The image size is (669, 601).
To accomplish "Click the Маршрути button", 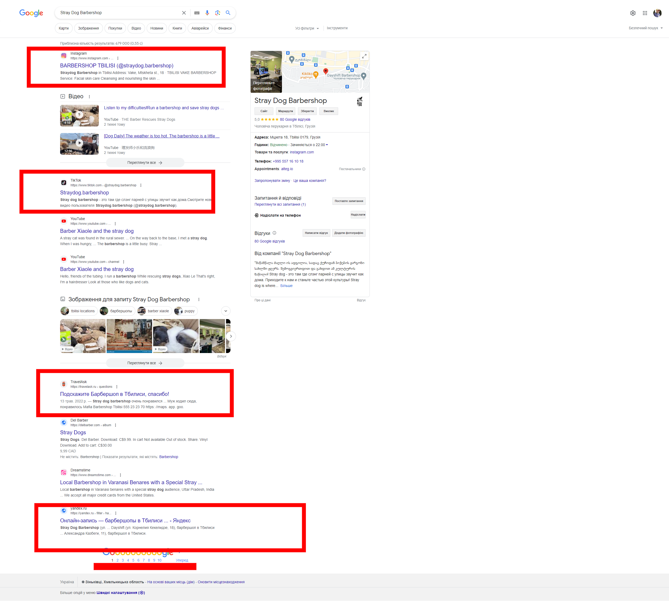I will click(285, 111).
